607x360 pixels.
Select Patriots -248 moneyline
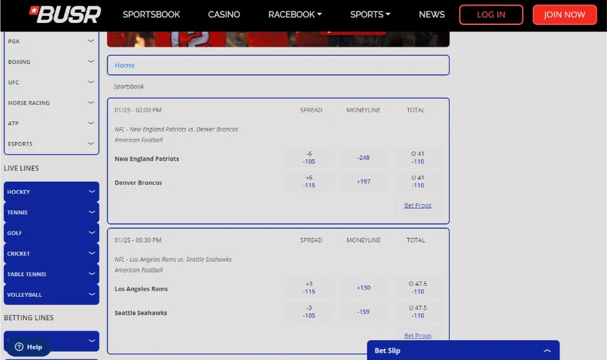(363, 157)
